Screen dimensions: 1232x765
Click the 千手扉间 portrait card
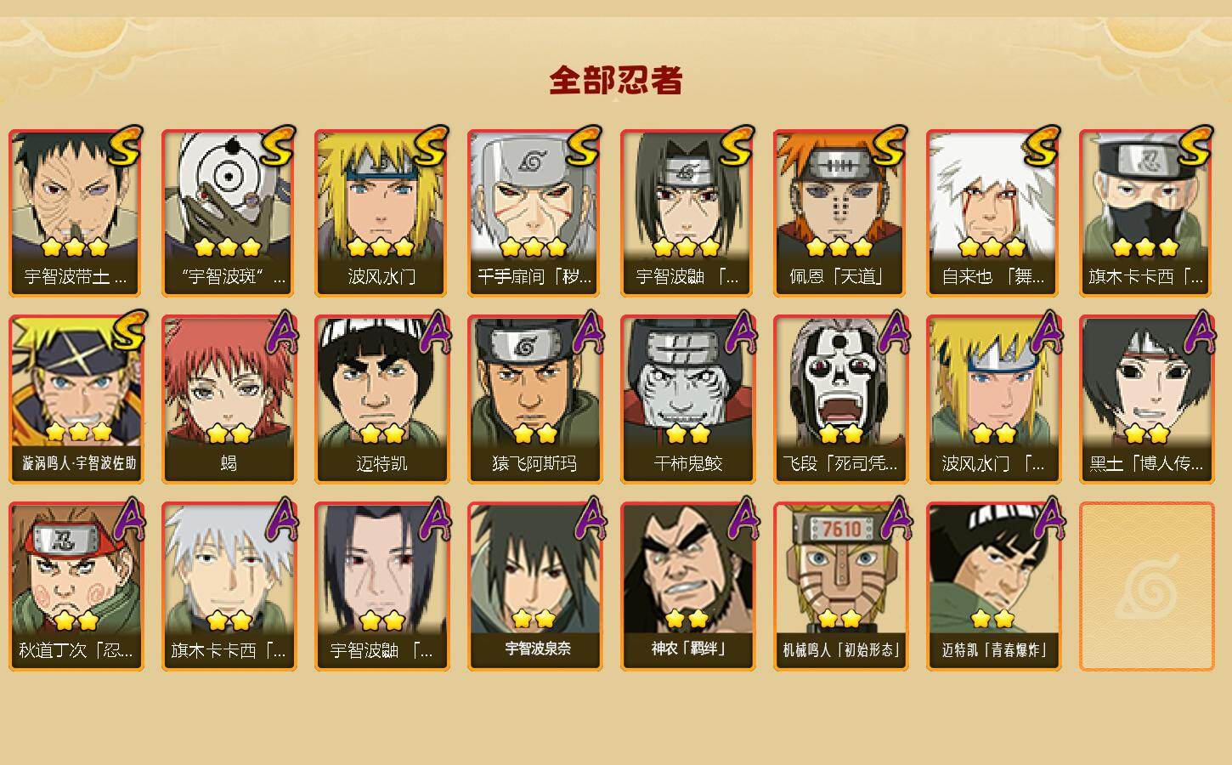[535, 212]
